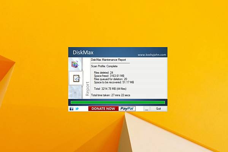228x152 pixels.
Task: Click 'Files queued for deletion: 20' line
Action: 111,79
